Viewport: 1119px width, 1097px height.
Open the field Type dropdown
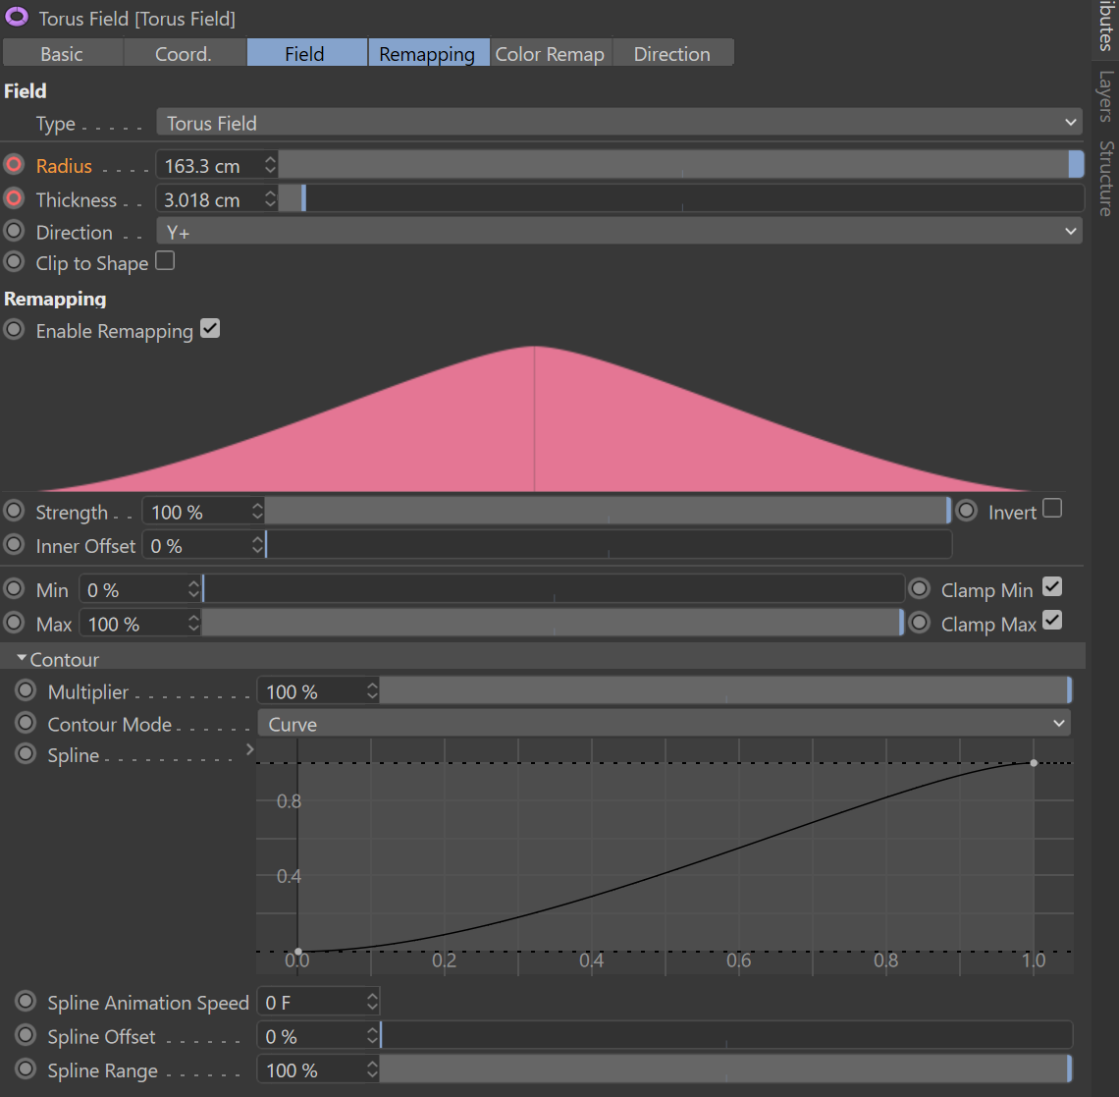click(x=618, y=123)
